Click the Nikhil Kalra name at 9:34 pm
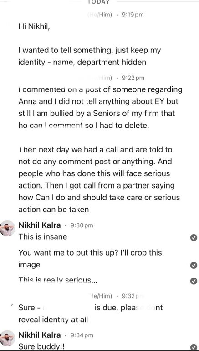The image size is (199, 351). click(40, 335)
